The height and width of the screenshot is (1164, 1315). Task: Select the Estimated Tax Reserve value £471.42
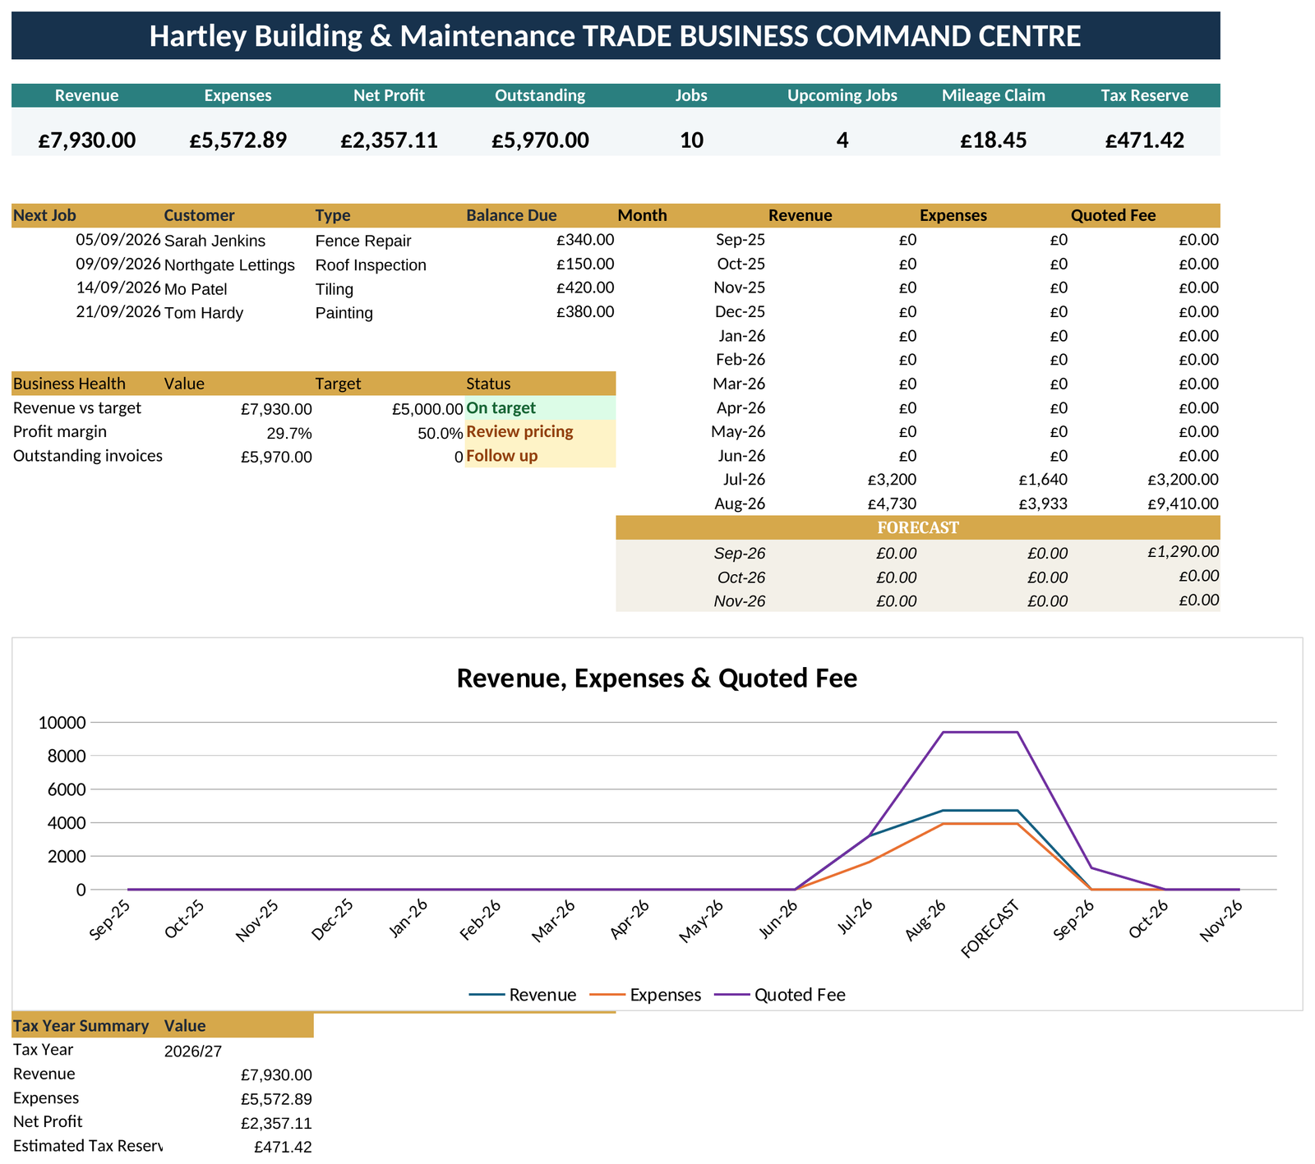pos(283,1147)
